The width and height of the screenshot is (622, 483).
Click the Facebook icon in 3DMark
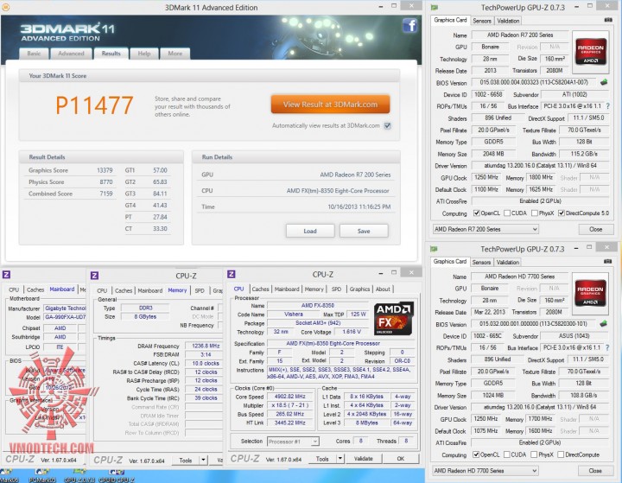(410, 26)
